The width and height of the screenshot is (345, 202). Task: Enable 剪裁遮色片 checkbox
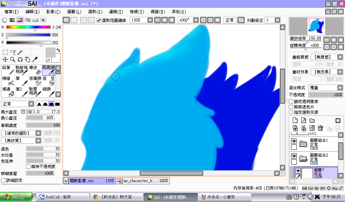pos(291,107)
